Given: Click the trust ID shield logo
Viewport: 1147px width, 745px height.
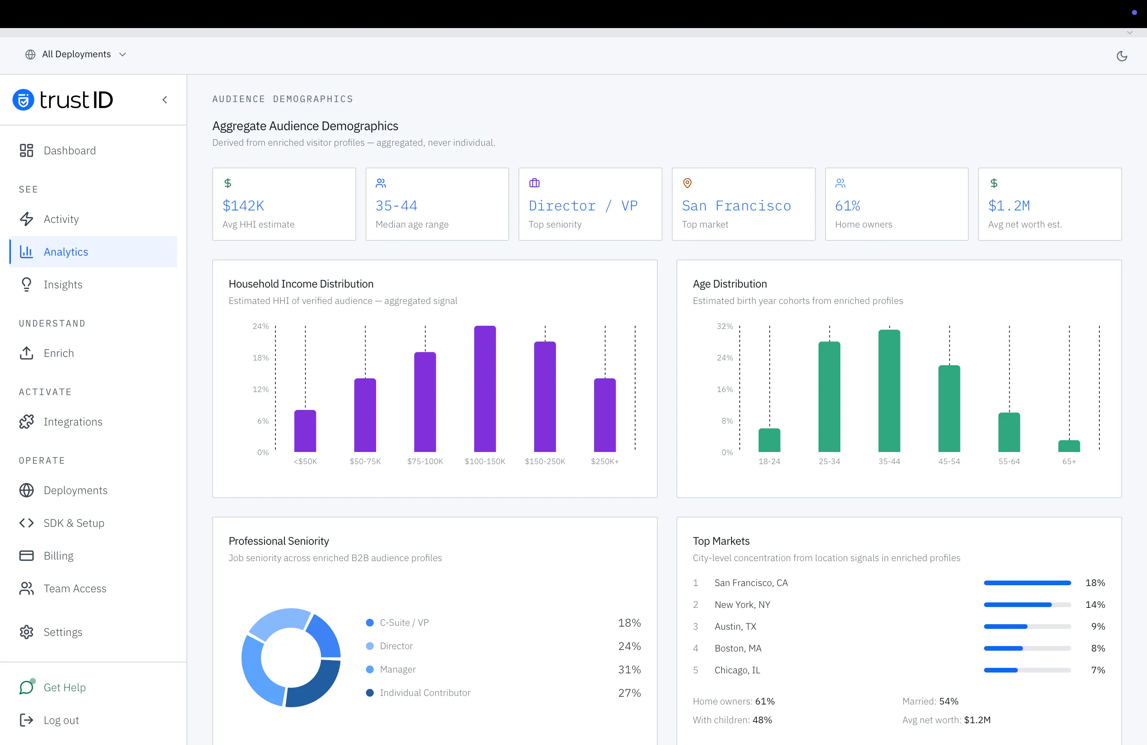Looking at the screenshot, I should point(23,100).
